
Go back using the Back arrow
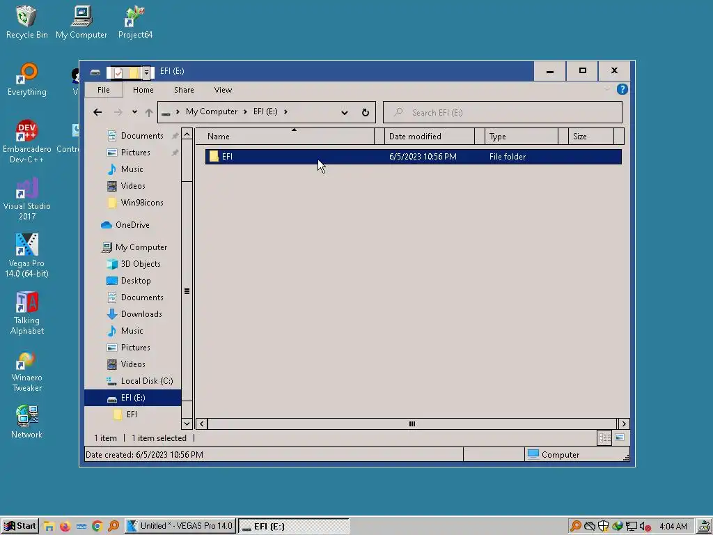pyautogui.click(x=97, y=112)
